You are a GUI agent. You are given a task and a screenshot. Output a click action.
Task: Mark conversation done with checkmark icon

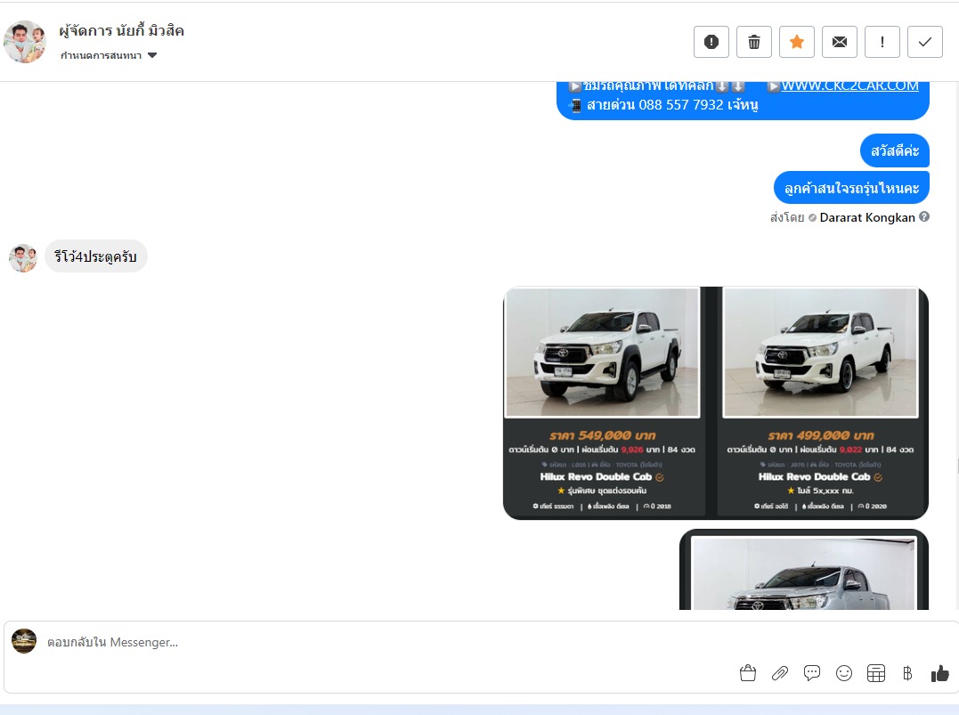pyautogui.click(x=925, y=42)
